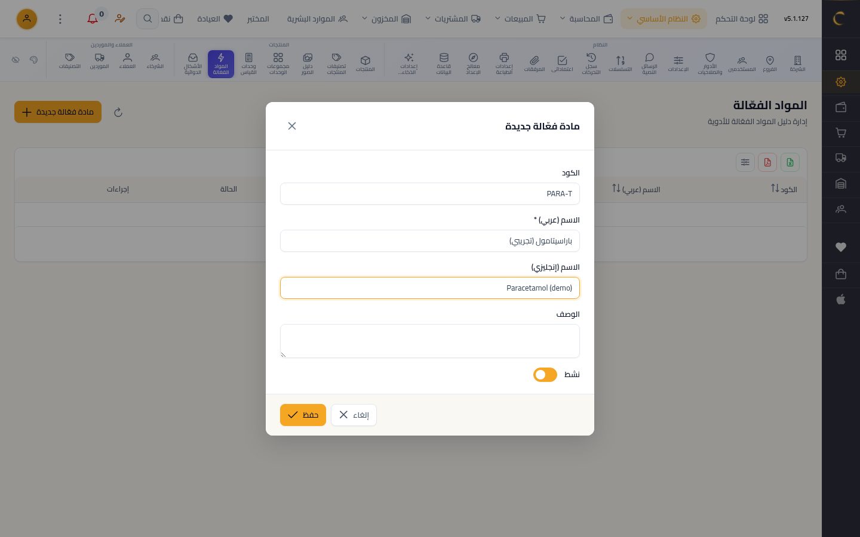This screenshot has width=860, height=537.
Task: Expand the المبيعات (sales) menu
Action: click(521, 18)
